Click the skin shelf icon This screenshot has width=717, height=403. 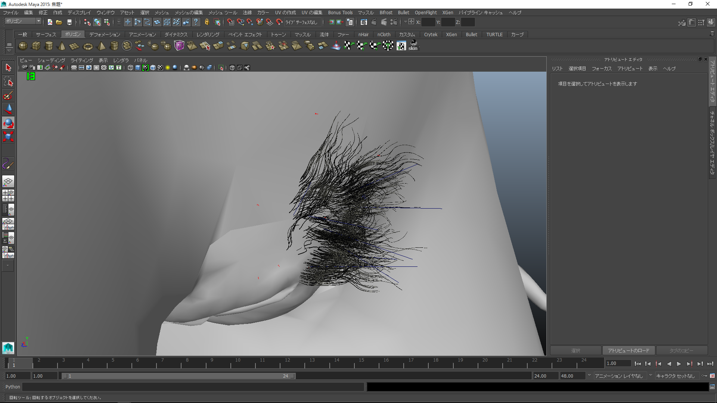point(413,46)
